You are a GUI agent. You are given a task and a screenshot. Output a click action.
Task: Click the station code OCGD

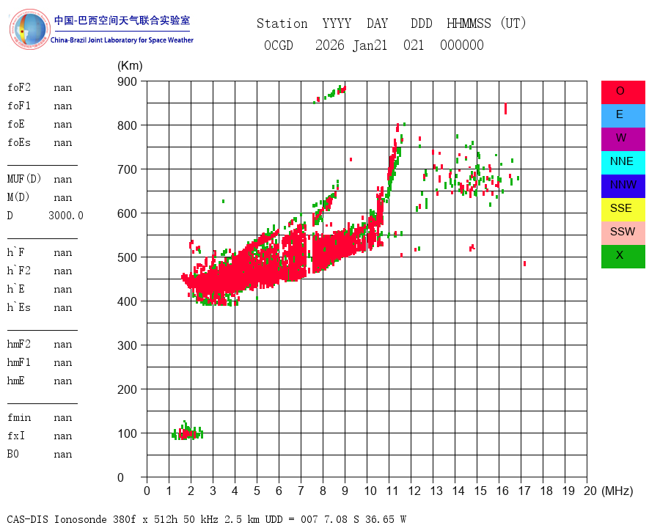(278, 45)
